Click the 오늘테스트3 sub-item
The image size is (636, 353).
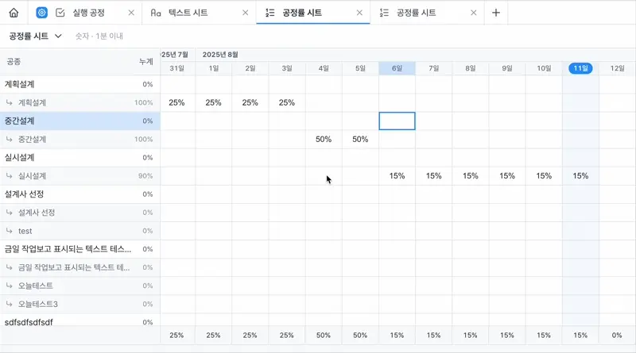[38, 304]
